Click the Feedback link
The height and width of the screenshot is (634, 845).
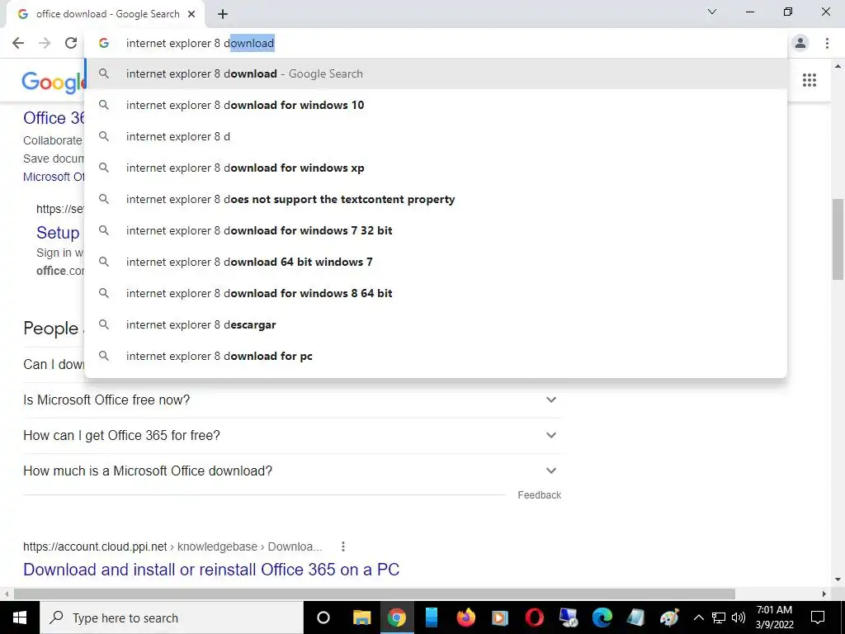(x=539, y=495)
